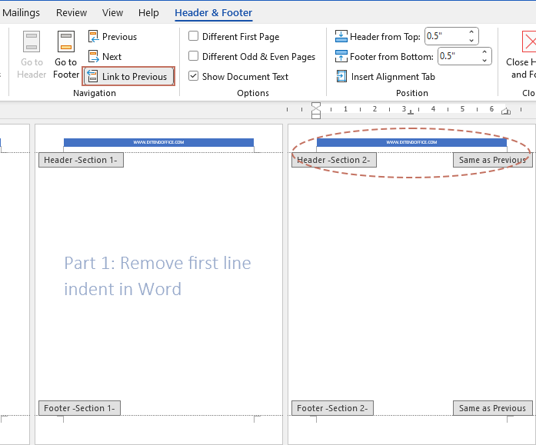Increase Header from Top spinner value
Screen dimensions: 536x445
(x=471, y=32)
